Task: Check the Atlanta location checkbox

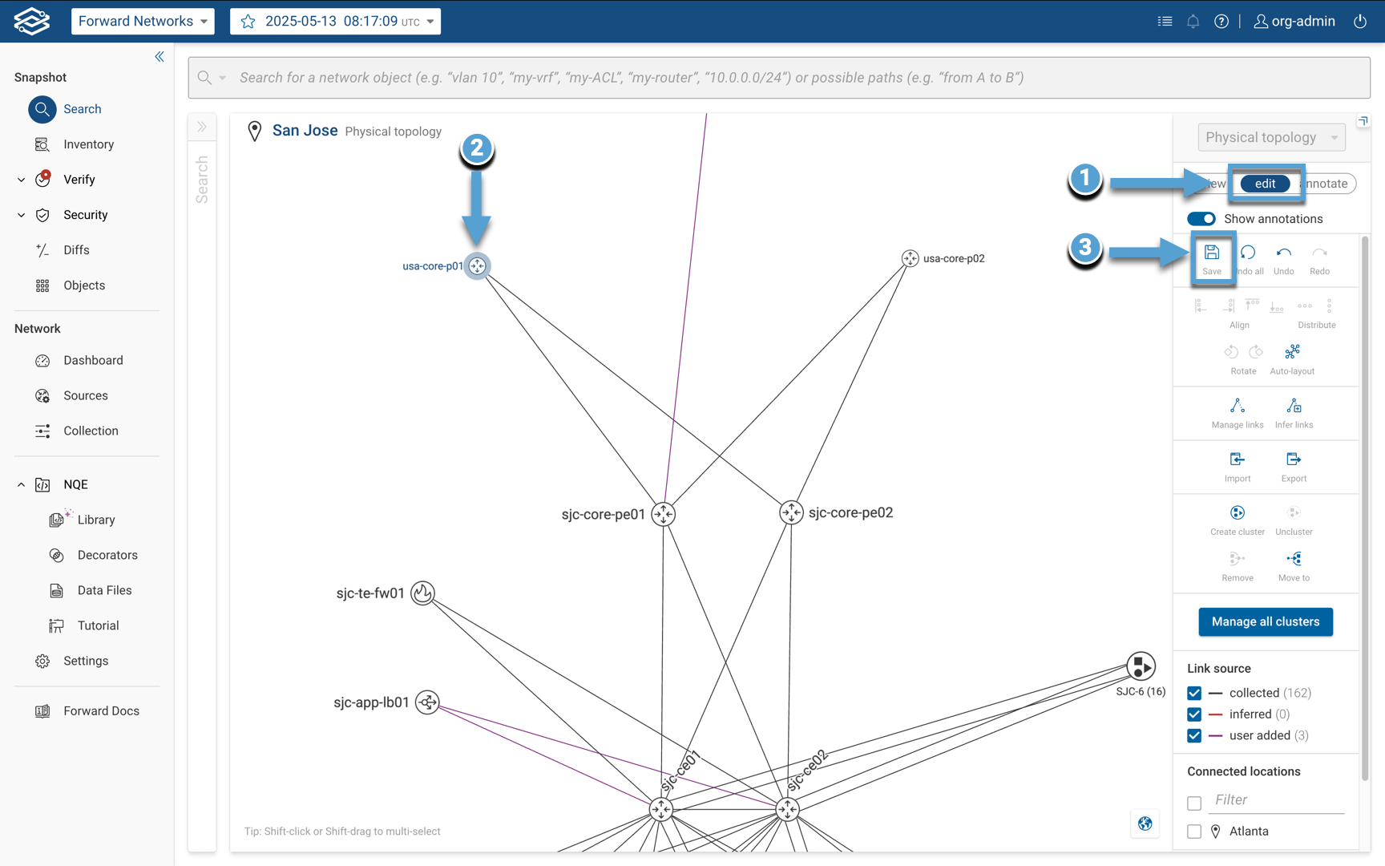Action: [x=1194, y=832]
